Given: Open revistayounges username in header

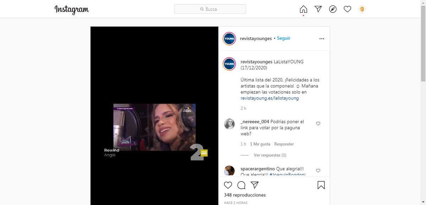Looking at the screenshot, I should 256,38.
